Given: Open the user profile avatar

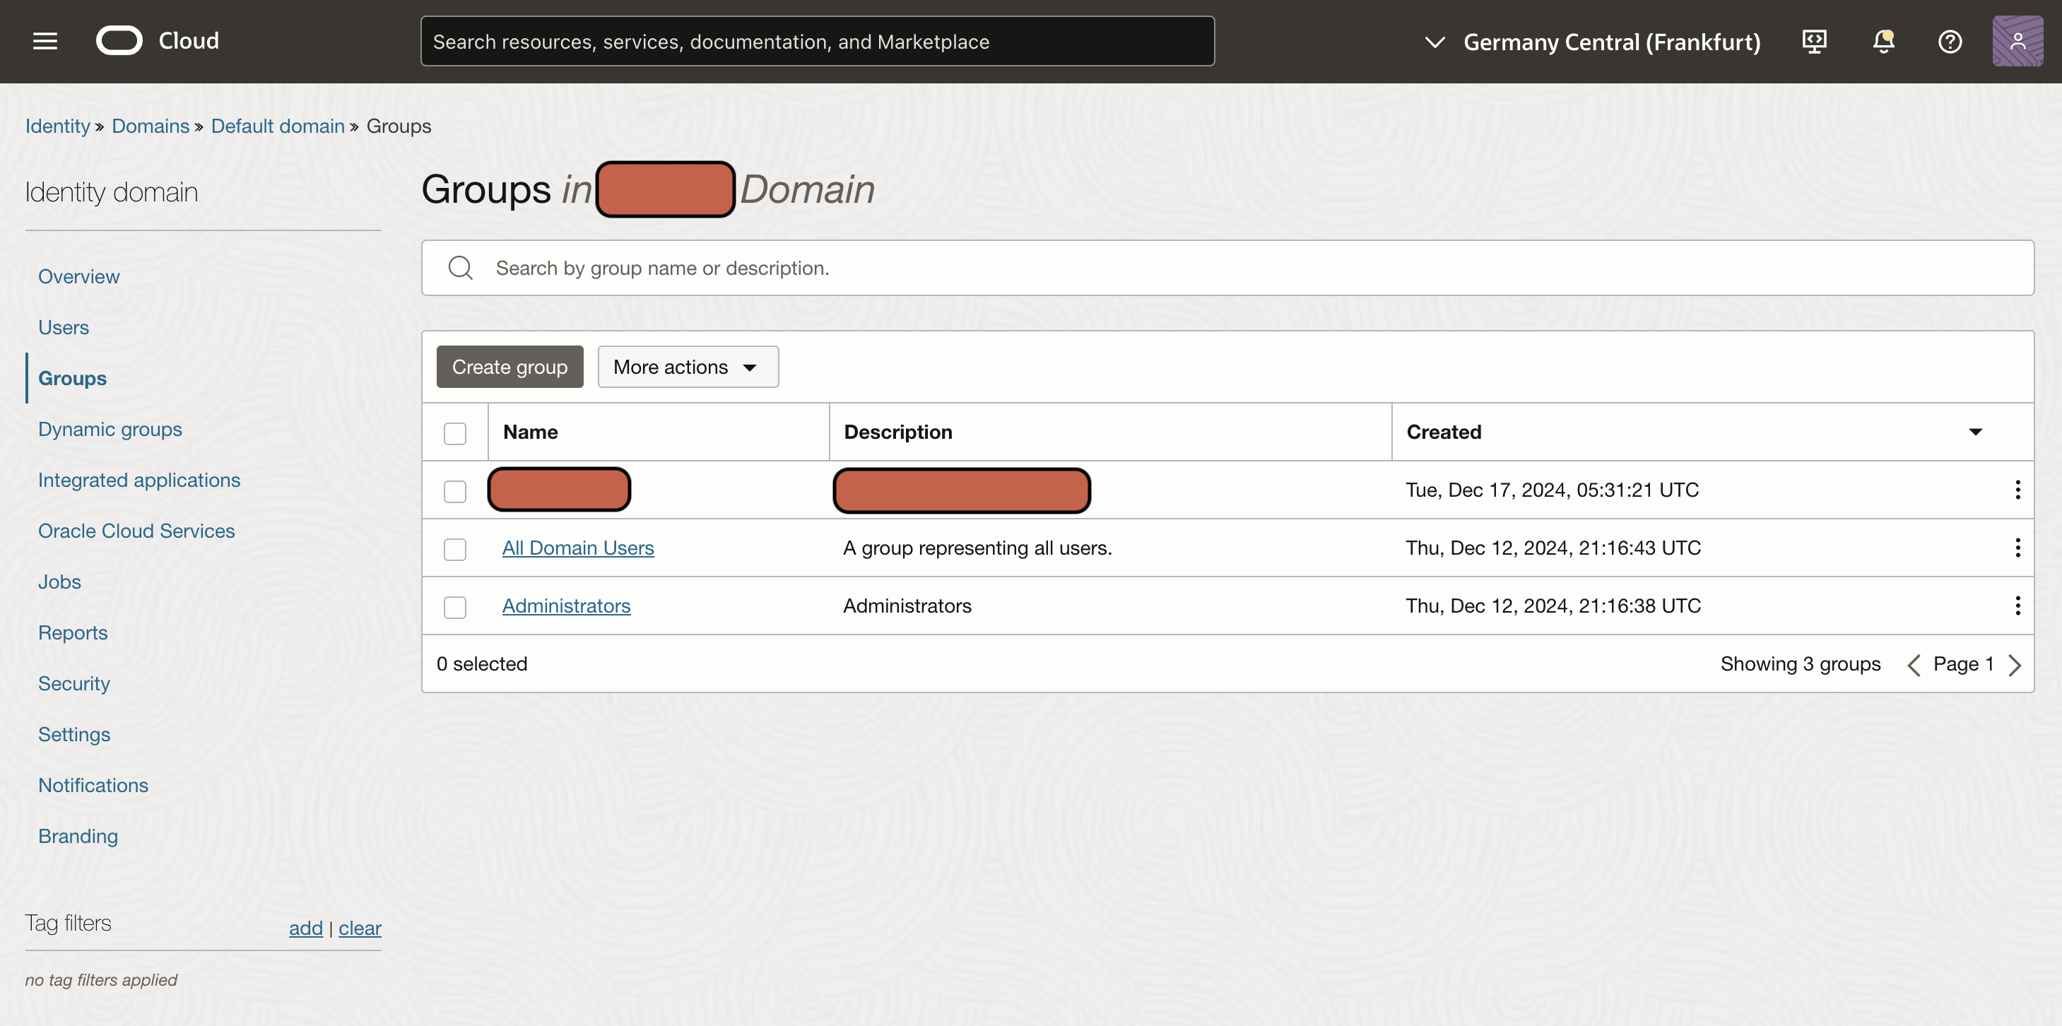Looking at the screenshot, I should click(x=2017, y=41).
